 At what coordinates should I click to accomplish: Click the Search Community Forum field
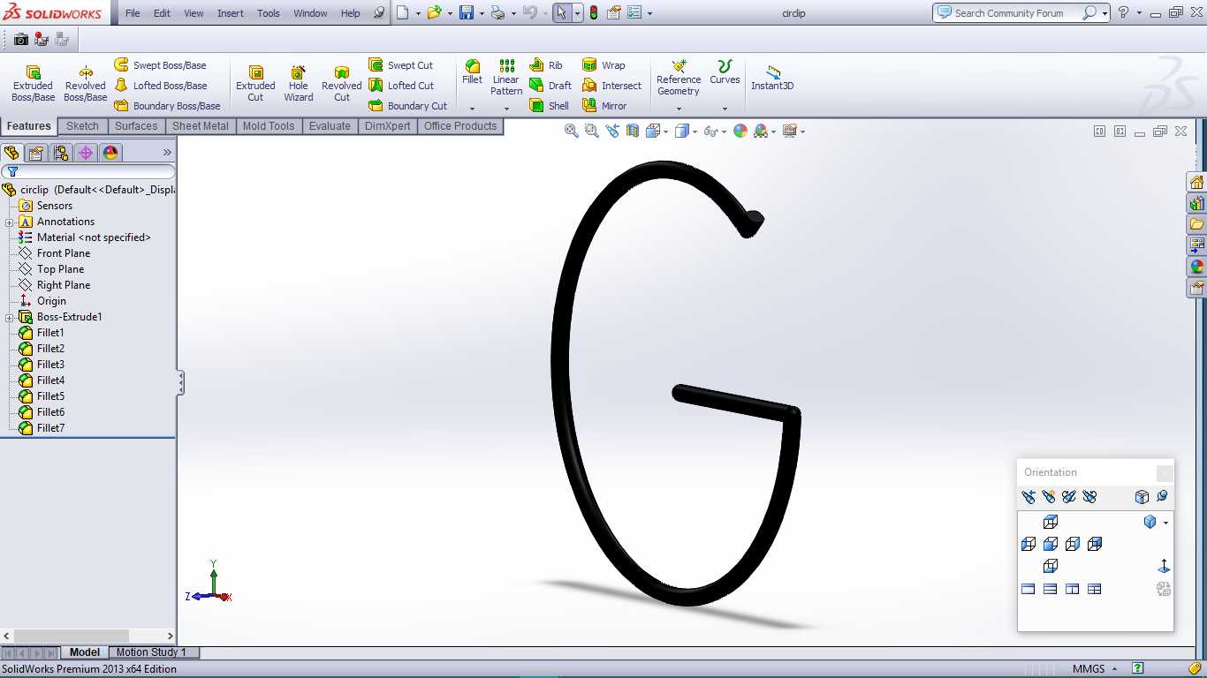click(x=1009, y=13)
